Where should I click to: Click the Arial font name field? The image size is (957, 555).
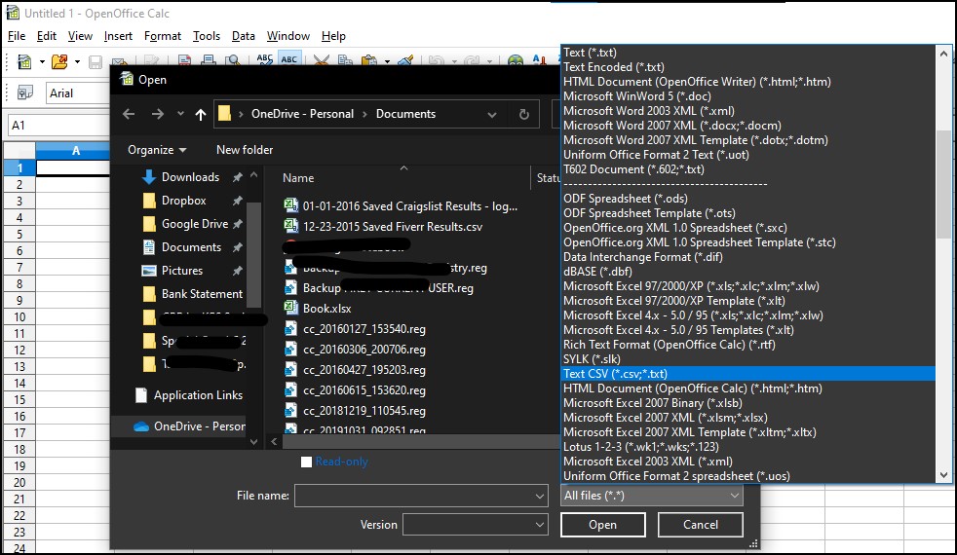click(x=78, y=93)
